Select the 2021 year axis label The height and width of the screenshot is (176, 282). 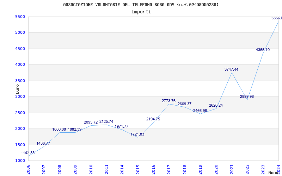(x=232, y=170)
